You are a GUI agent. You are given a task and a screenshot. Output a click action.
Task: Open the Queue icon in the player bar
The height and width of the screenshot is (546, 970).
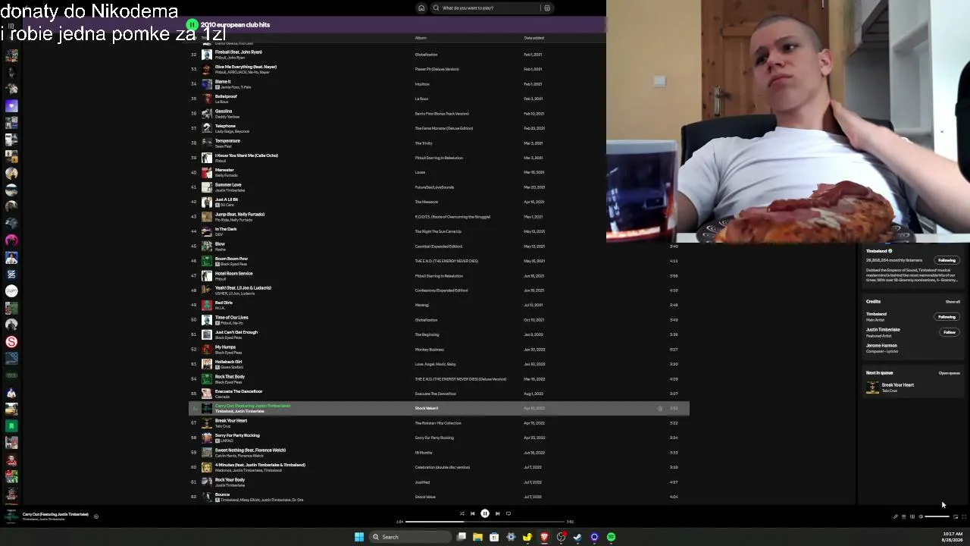[x=903, y=516]
